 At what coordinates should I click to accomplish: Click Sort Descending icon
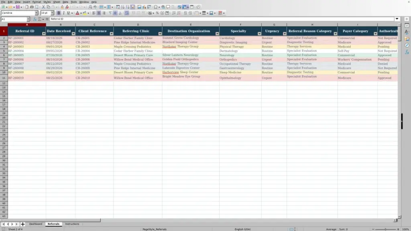[x=128, y=7]
